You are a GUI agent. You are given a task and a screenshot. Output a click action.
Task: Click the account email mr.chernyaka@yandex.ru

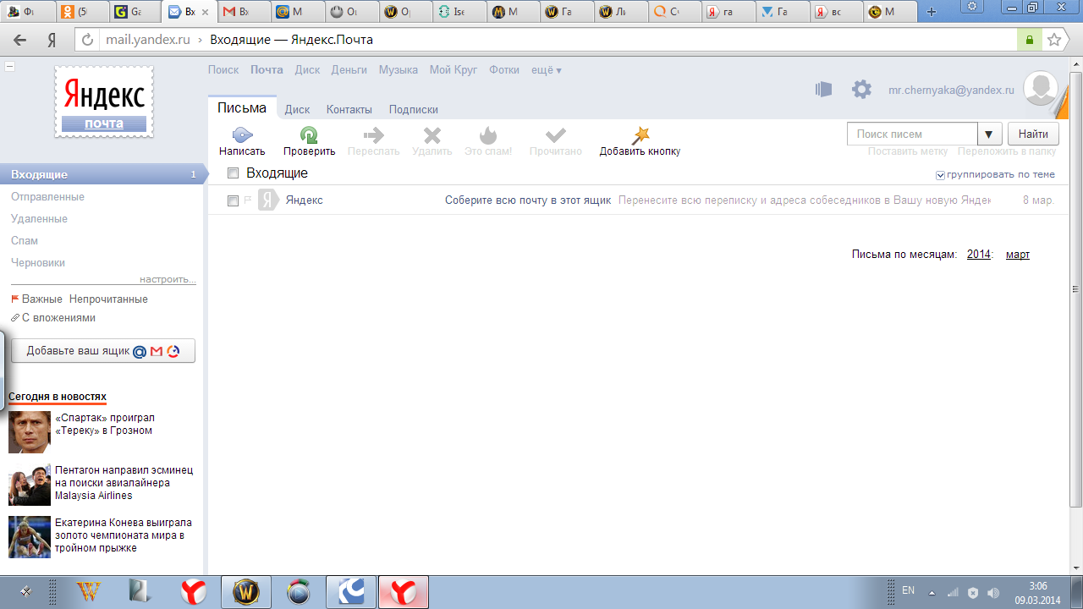pyautogui.click(x=951, y=91)
